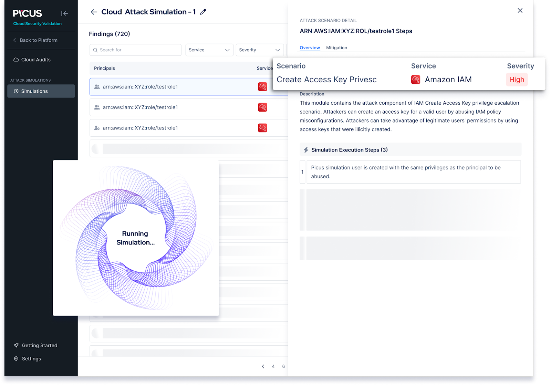Switch to the Mitigation tab
This screenshot has width=551, height=385.
tap(336, 48)
